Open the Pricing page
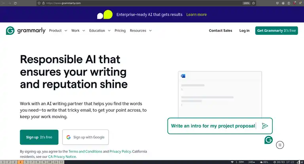 click(x=120, y=31)
